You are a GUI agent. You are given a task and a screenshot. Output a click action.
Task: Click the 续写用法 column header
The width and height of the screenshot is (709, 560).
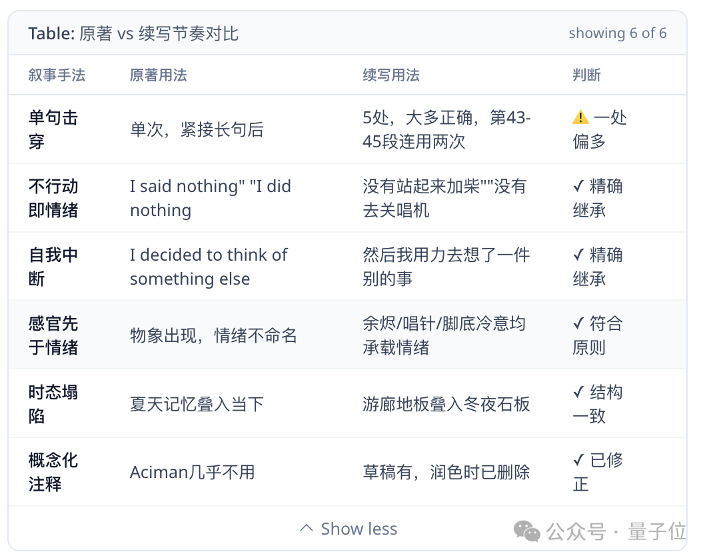point(391,75)
